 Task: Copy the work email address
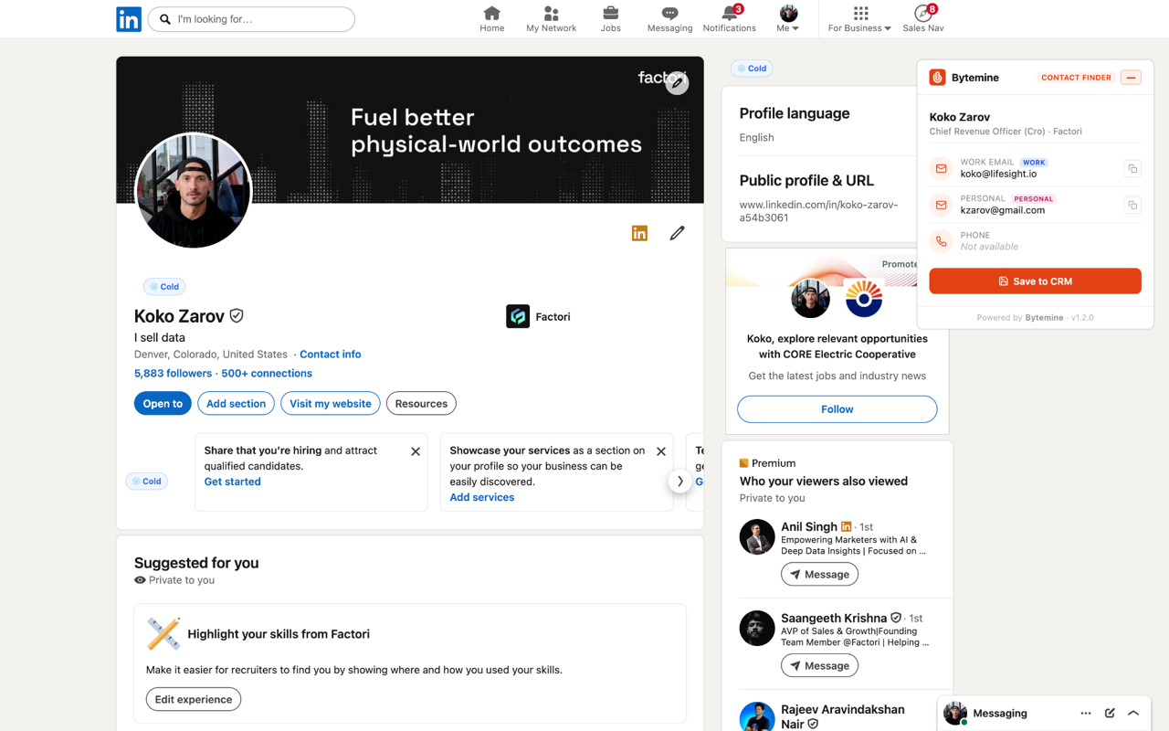tap(1132, 168)
